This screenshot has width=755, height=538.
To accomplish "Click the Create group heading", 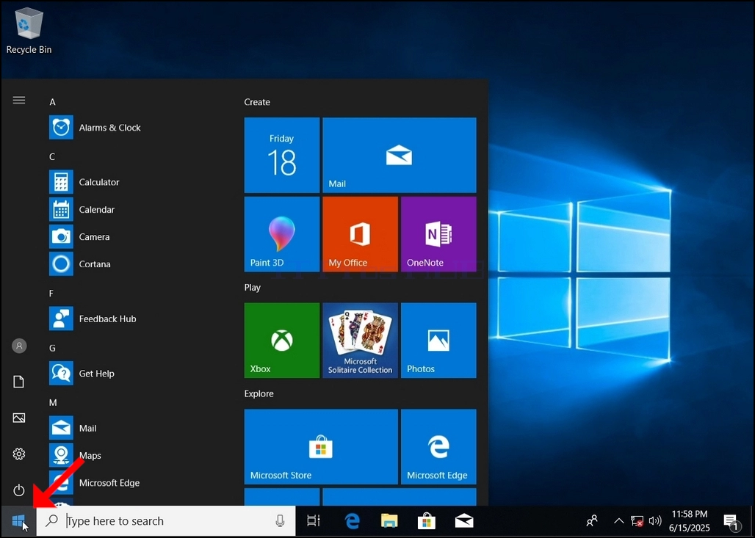I will pos(257,102).
